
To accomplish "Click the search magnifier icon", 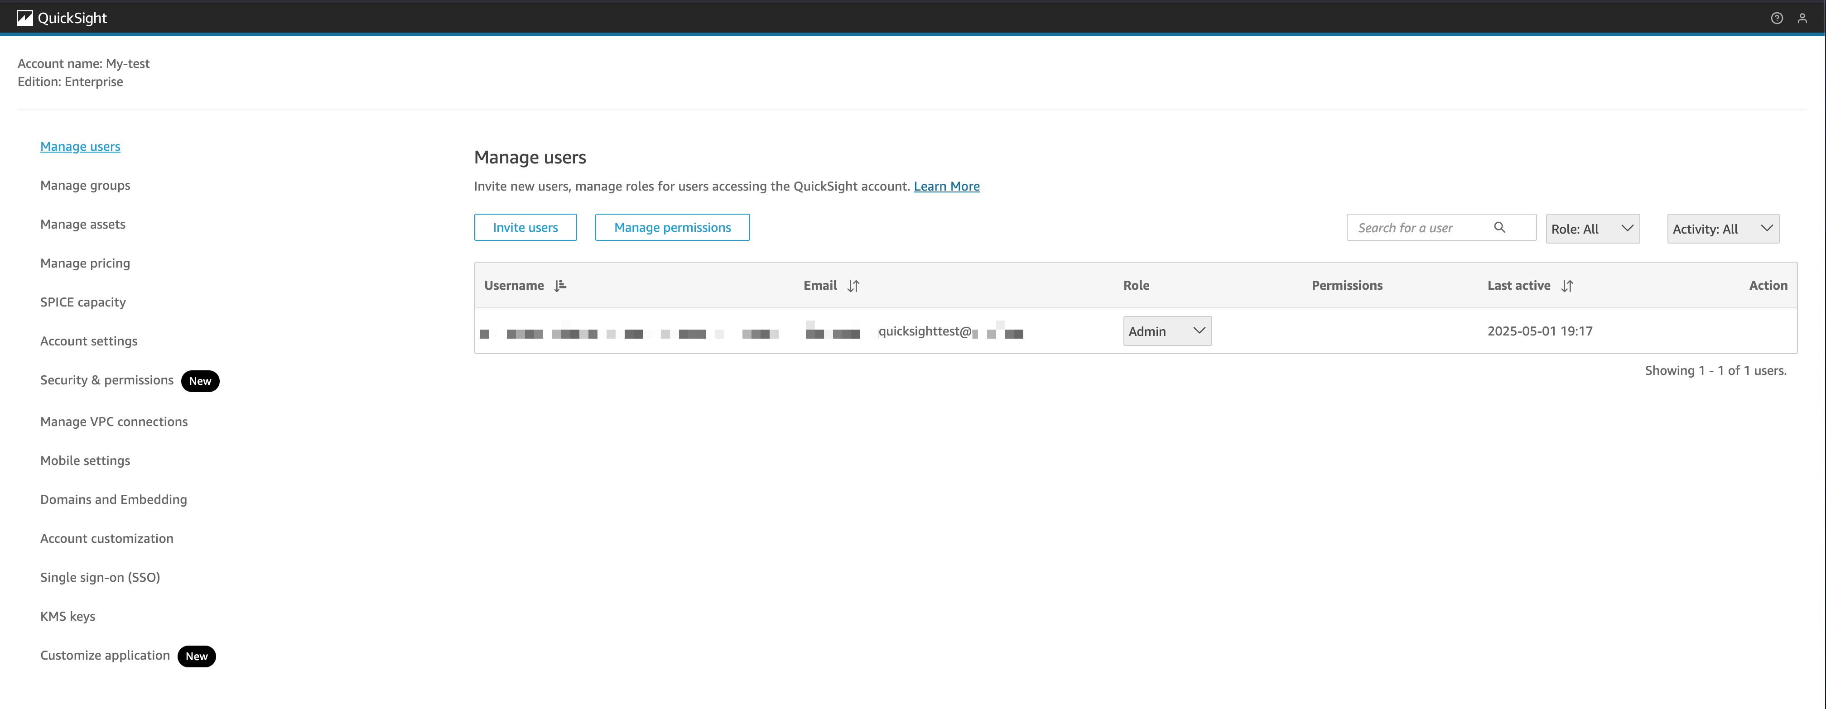I will (x=1499, y=227).
